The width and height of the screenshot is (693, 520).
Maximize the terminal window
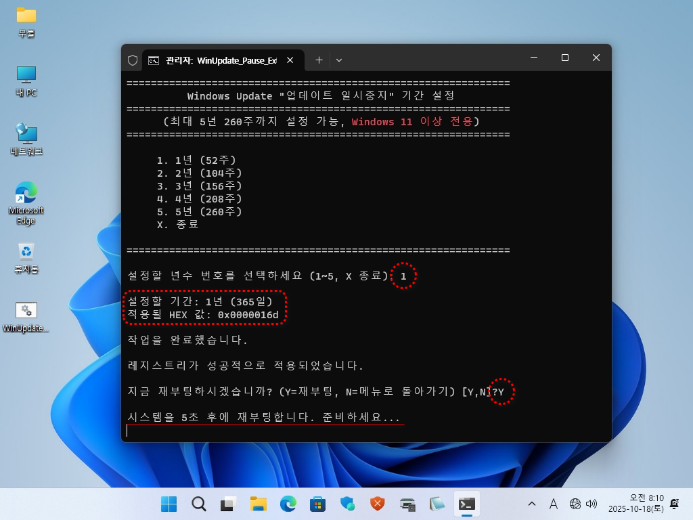(565, 58)
